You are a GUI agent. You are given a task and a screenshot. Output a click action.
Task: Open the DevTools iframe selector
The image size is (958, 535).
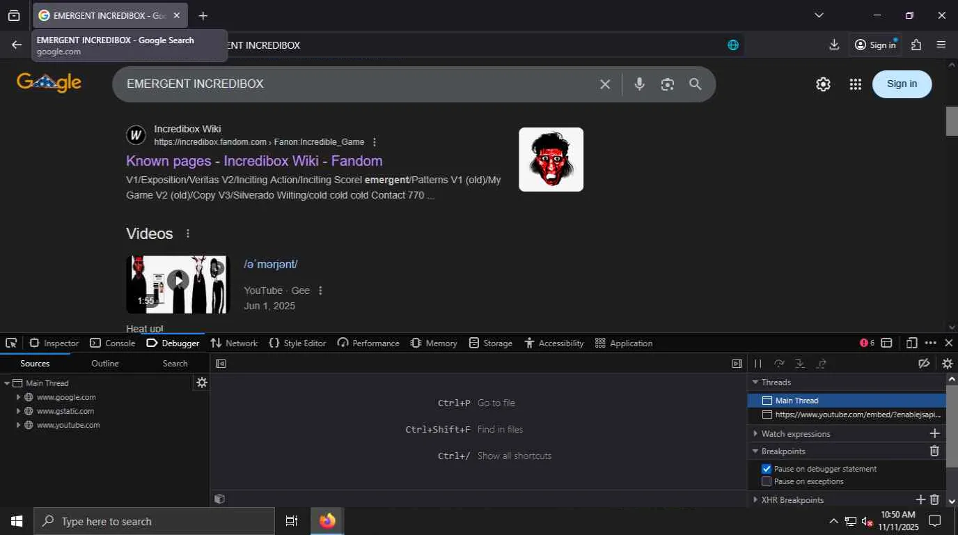point(886,343)
